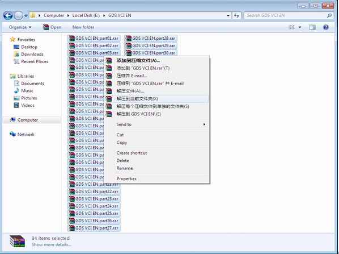Select file GDS VCI EN.part27.rar

point(94,228)
